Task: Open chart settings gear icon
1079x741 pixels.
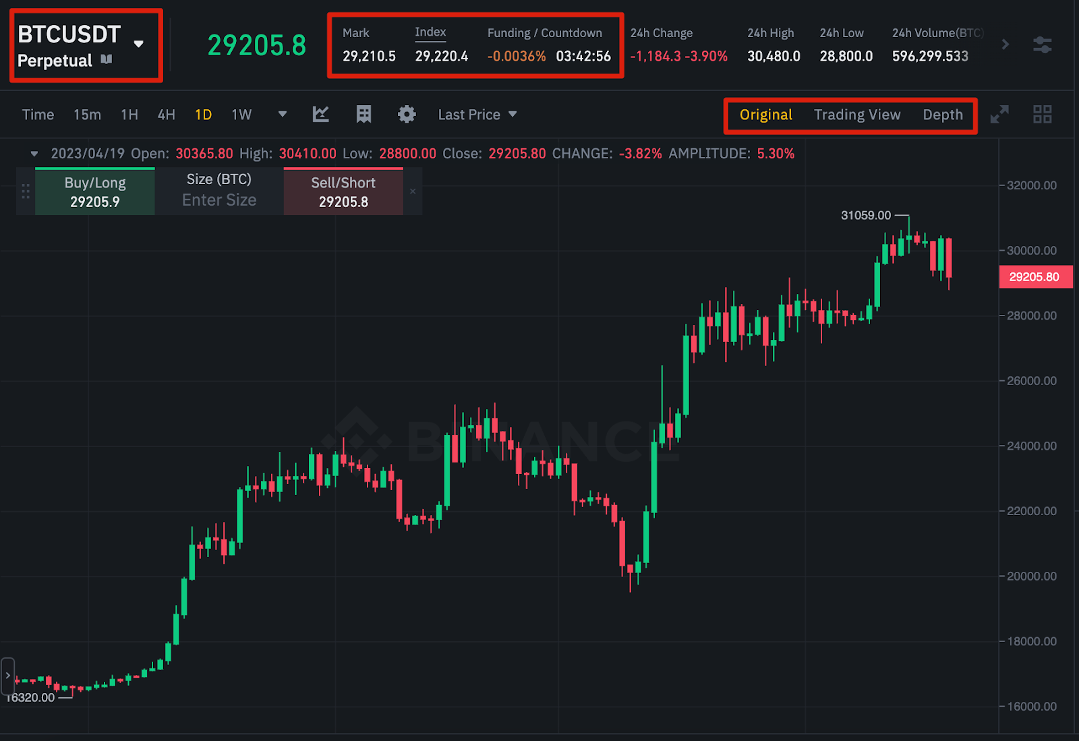Action: 407,115
